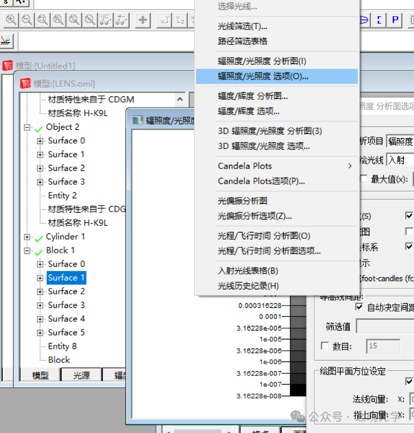Expand Surface 5 under Block 1

coord(40,333)
